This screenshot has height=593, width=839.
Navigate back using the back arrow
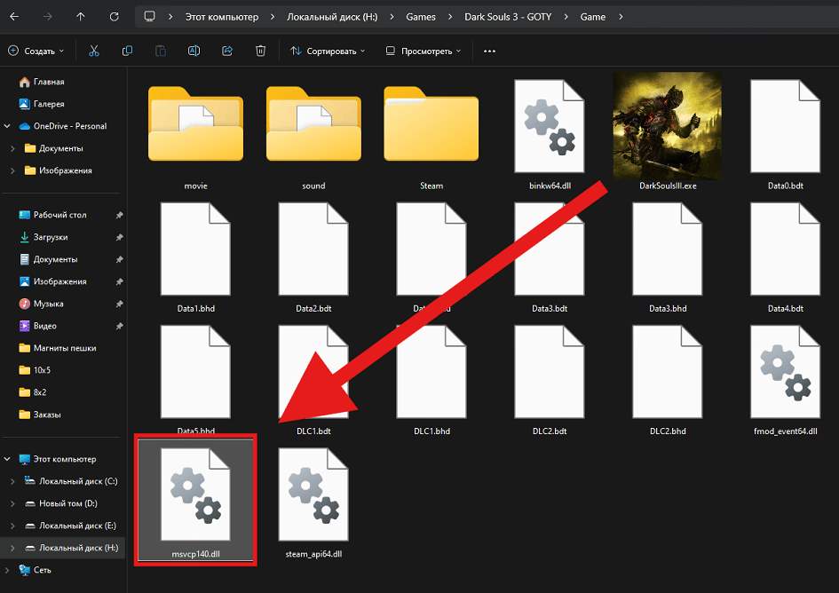[x=14, y=17]
